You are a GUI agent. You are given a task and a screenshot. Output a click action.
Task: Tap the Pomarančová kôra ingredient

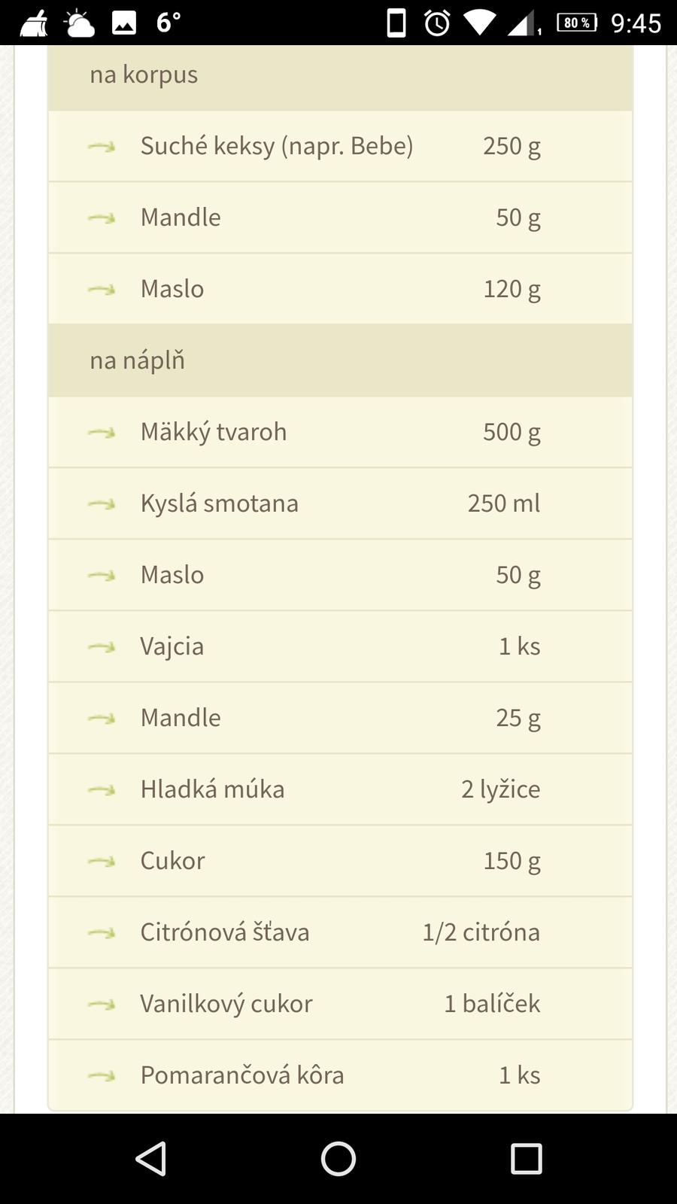point(242,1075)
